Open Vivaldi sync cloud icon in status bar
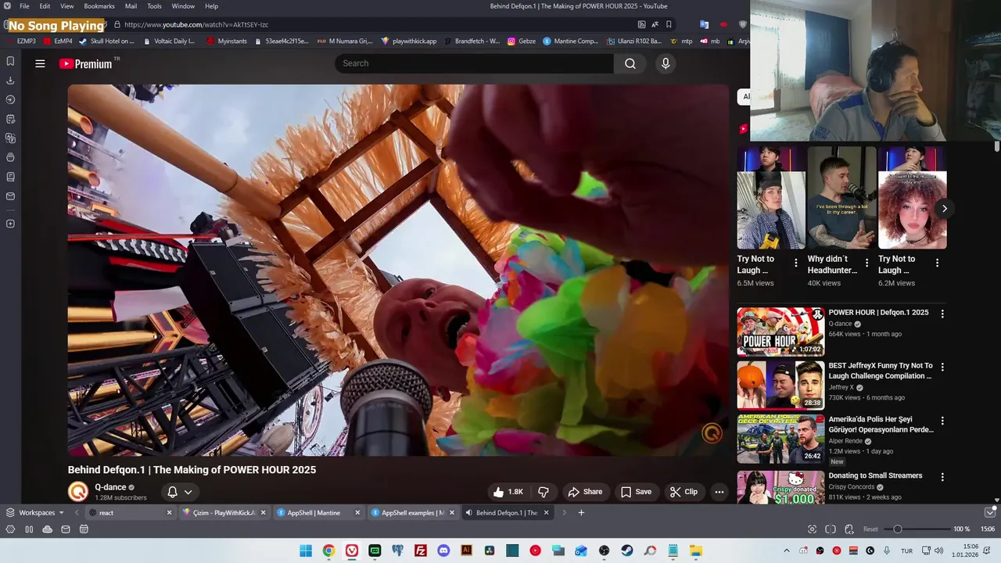Screen dimensions: 1001x563 tap(48, 529)
